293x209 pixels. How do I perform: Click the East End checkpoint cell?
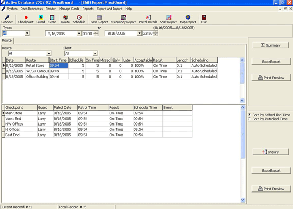pos(21,135)
